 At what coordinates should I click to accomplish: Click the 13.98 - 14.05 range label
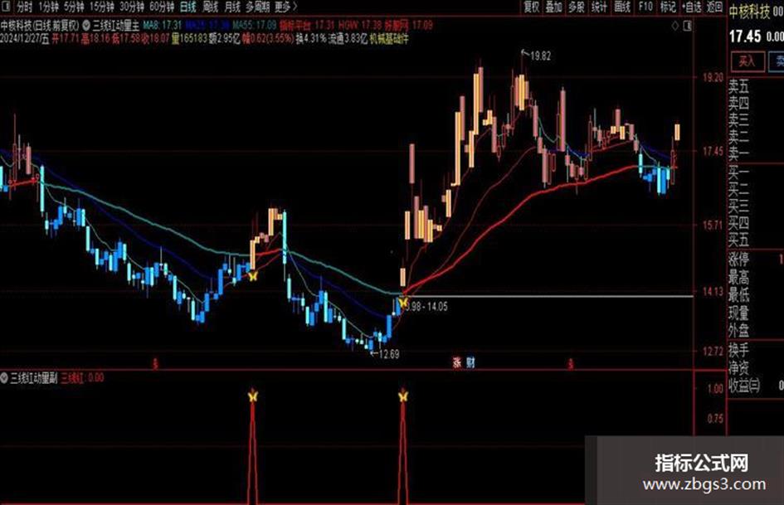(x=427, y=307)
